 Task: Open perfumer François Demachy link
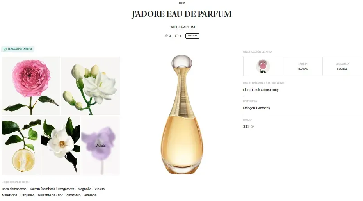click(x=256, y=108)
